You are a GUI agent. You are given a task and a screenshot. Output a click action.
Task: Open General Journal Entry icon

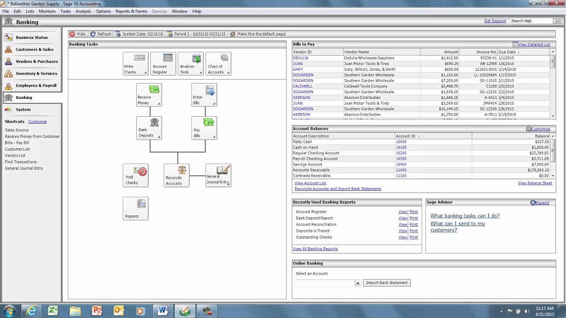pos(218,175)
